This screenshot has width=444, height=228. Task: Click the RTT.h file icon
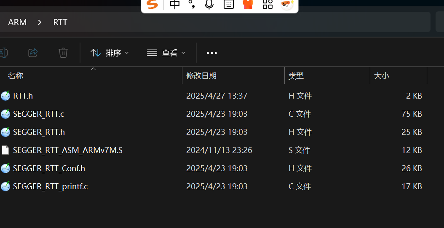tap(5, 96)
